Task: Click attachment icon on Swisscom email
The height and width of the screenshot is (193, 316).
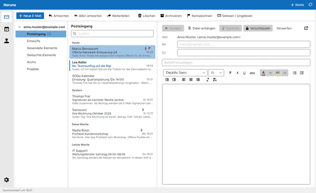Action: 143,110
